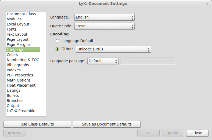Viewport: 212px width, 140px height.
Task: Go to Document Class settings
Action: coord(21,14)
